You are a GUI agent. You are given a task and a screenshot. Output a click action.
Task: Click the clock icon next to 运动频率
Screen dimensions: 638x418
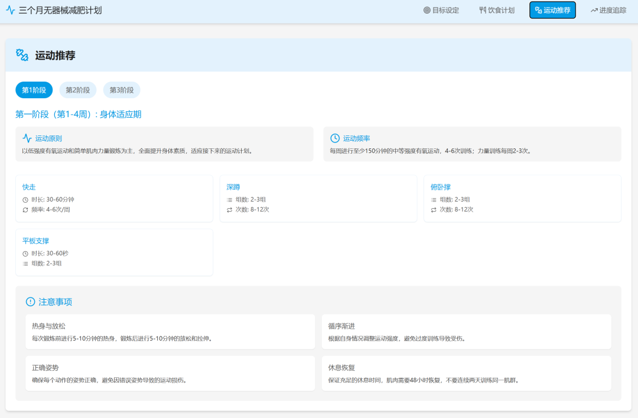click(335, 138)
